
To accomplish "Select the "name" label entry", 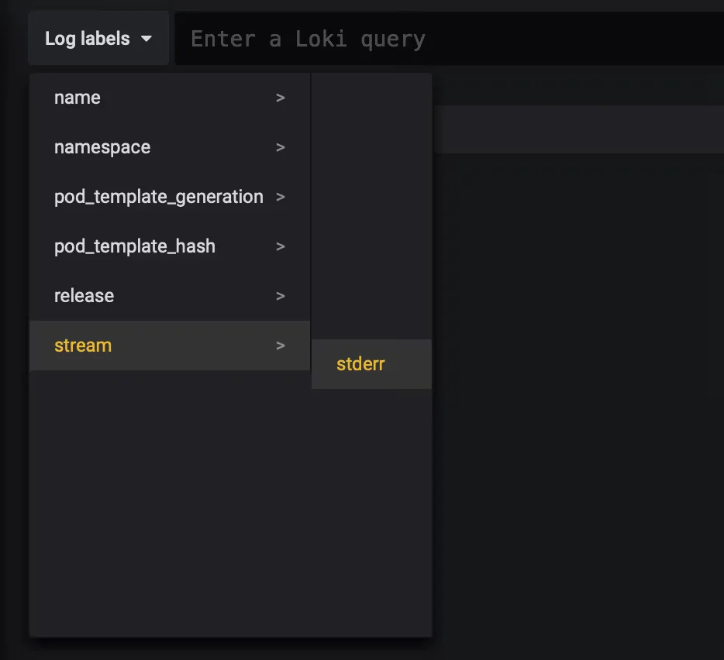I will pos(78,98).
